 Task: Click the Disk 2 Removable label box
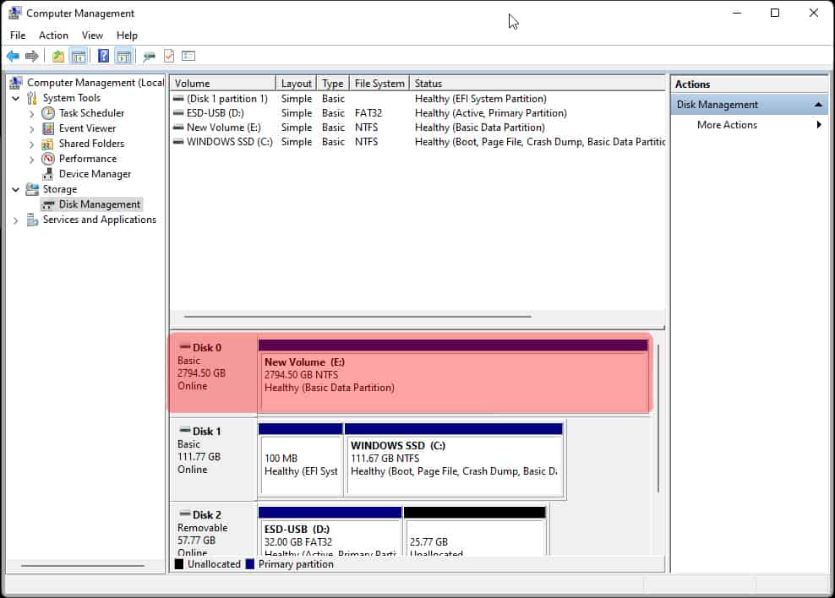[x=214, y=530]
